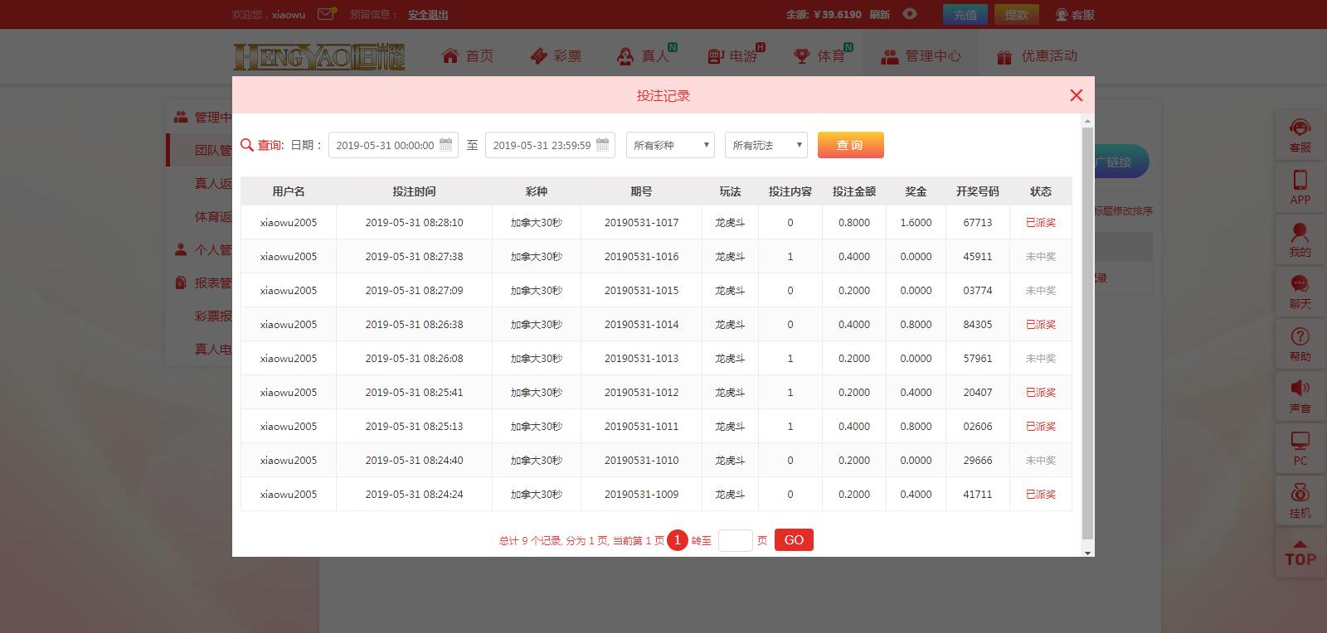Click the TOP back-to-top button
The width and height of the screenshot is (1327, 633).
(1300, 553)
